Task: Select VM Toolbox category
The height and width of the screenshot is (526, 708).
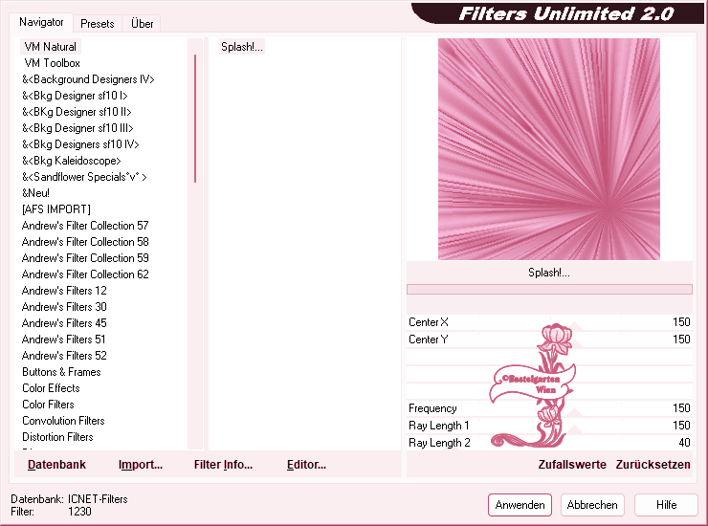Action: click(52, 63)
